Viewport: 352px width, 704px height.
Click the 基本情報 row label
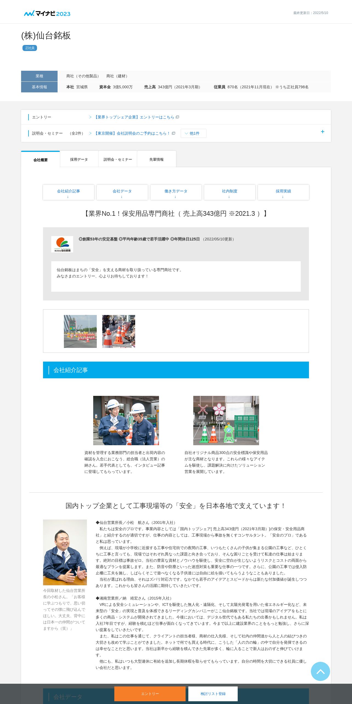click(x=39, y=87)
